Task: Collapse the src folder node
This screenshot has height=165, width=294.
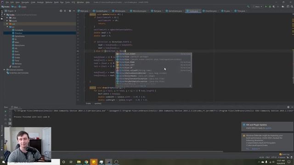Action: click(7, 27)
